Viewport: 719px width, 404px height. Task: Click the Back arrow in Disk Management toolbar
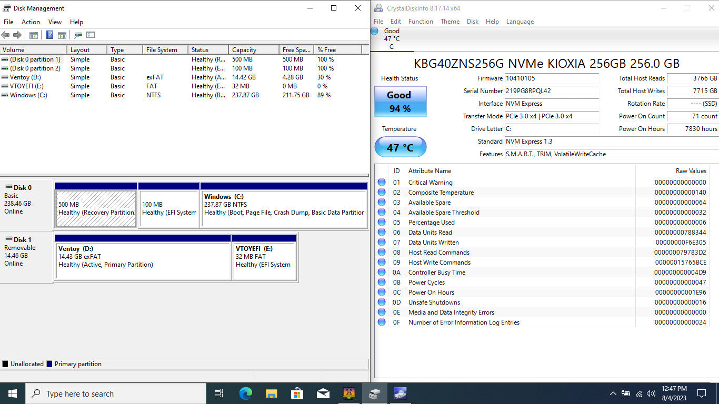(5, 35)
